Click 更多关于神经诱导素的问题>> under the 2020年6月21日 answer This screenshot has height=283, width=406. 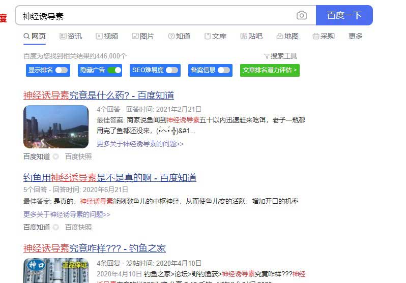pos(67,214)
